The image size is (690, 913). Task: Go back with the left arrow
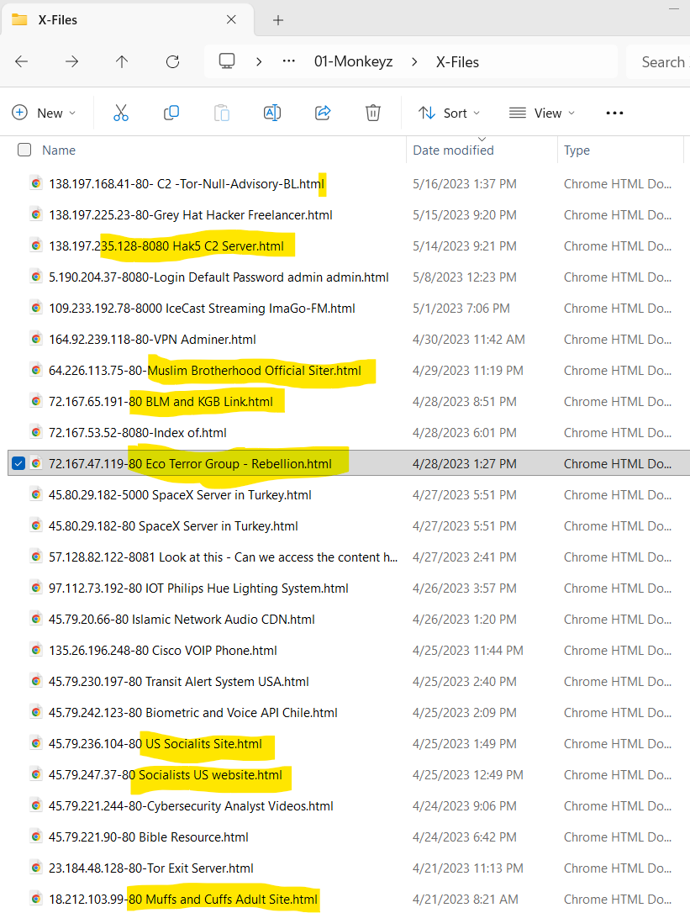[22, 61]
